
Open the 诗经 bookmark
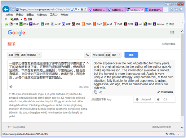[x=170, y=24]
